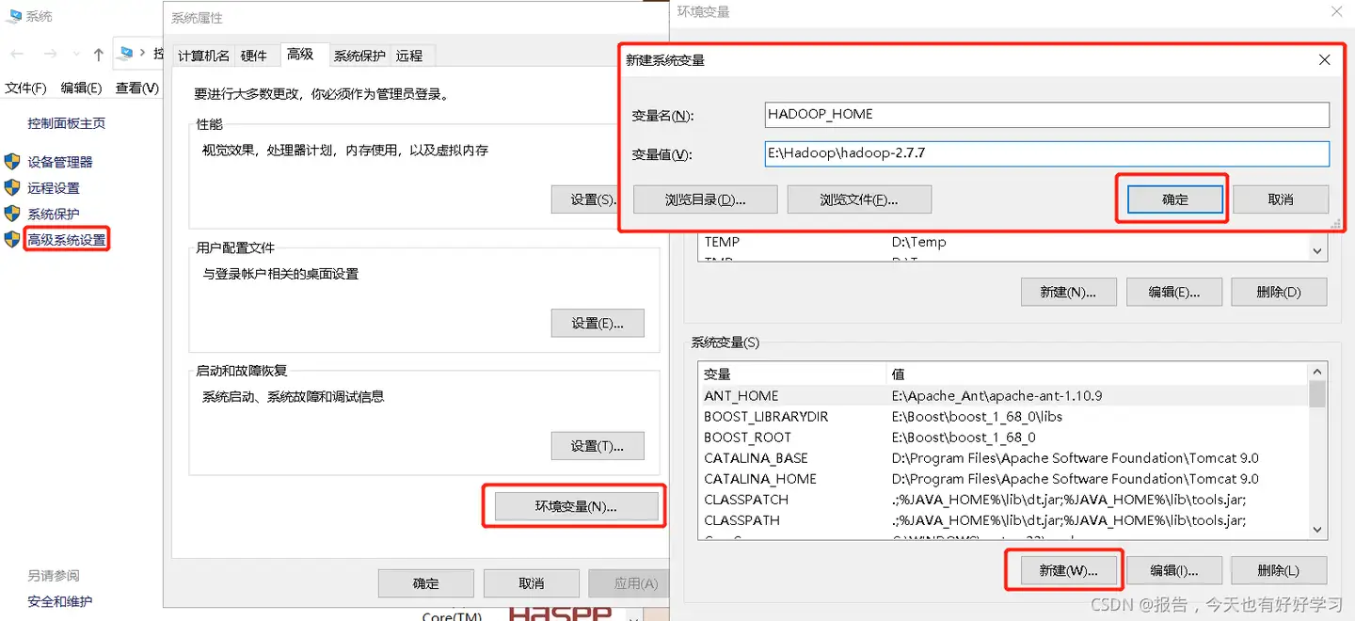Click 环境变量(N) button

pos(576,506)
